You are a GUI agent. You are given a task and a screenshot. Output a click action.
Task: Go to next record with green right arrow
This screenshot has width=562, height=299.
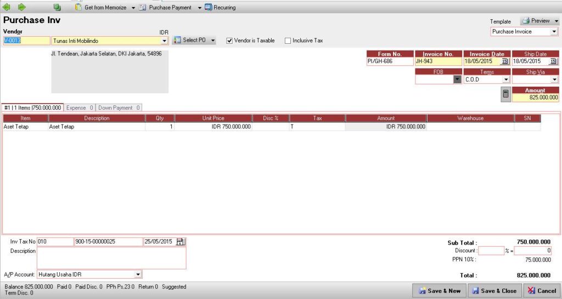tap(22, 7)
